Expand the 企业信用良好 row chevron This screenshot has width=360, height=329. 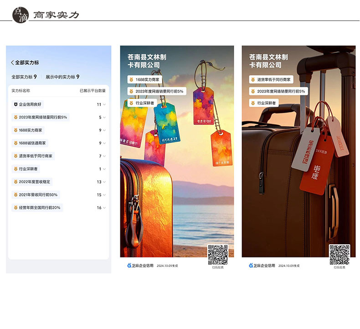[104, 104]
